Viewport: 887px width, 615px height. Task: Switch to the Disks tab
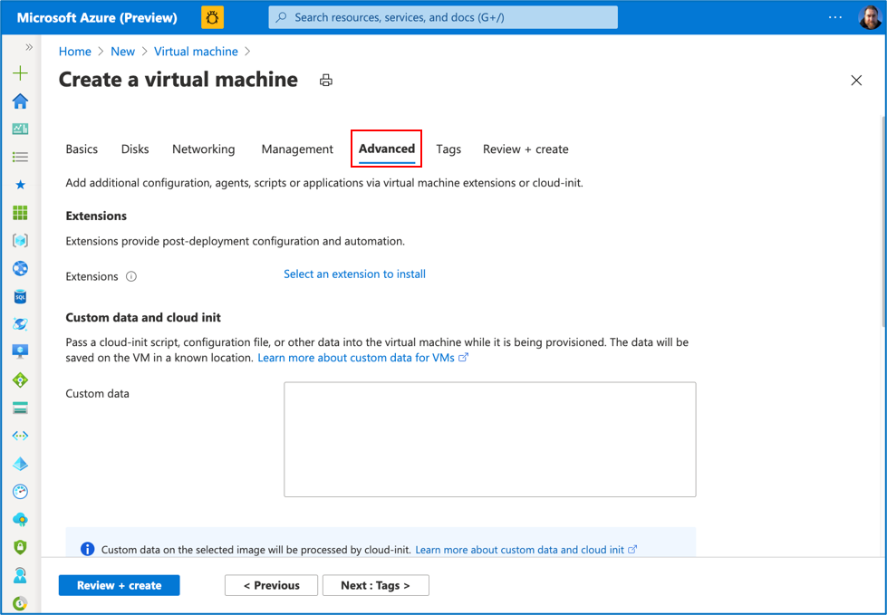(135, 149)
